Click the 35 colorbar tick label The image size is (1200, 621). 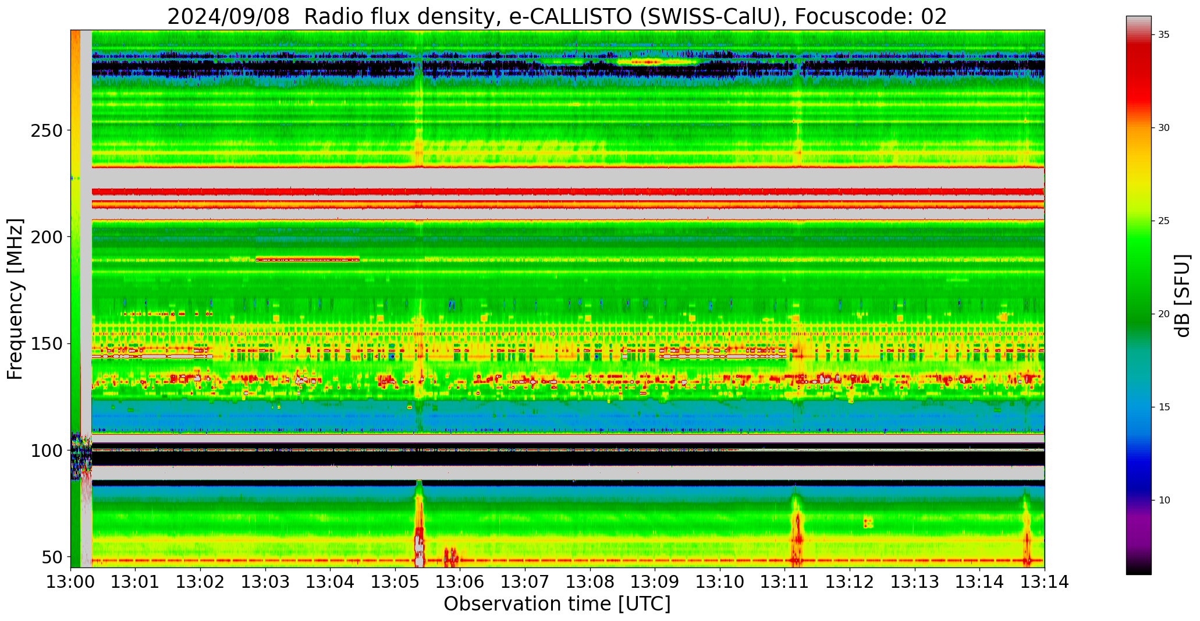(1164, 35)
